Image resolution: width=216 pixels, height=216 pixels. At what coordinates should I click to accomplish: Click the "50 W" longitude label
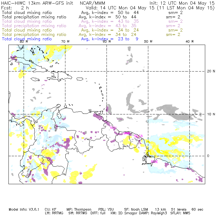click(148, 41)
